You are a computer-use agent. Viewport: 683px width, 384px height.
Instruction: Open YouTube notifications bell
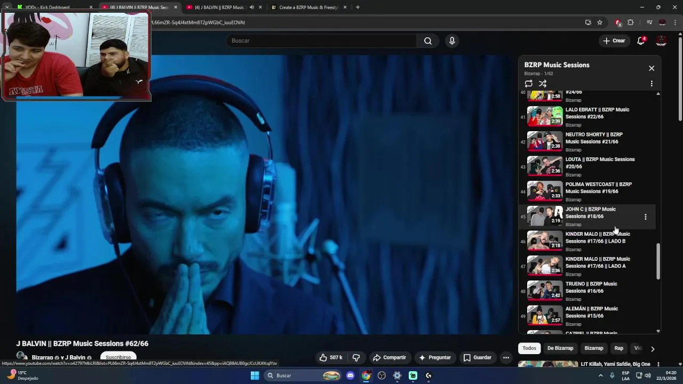641,41
